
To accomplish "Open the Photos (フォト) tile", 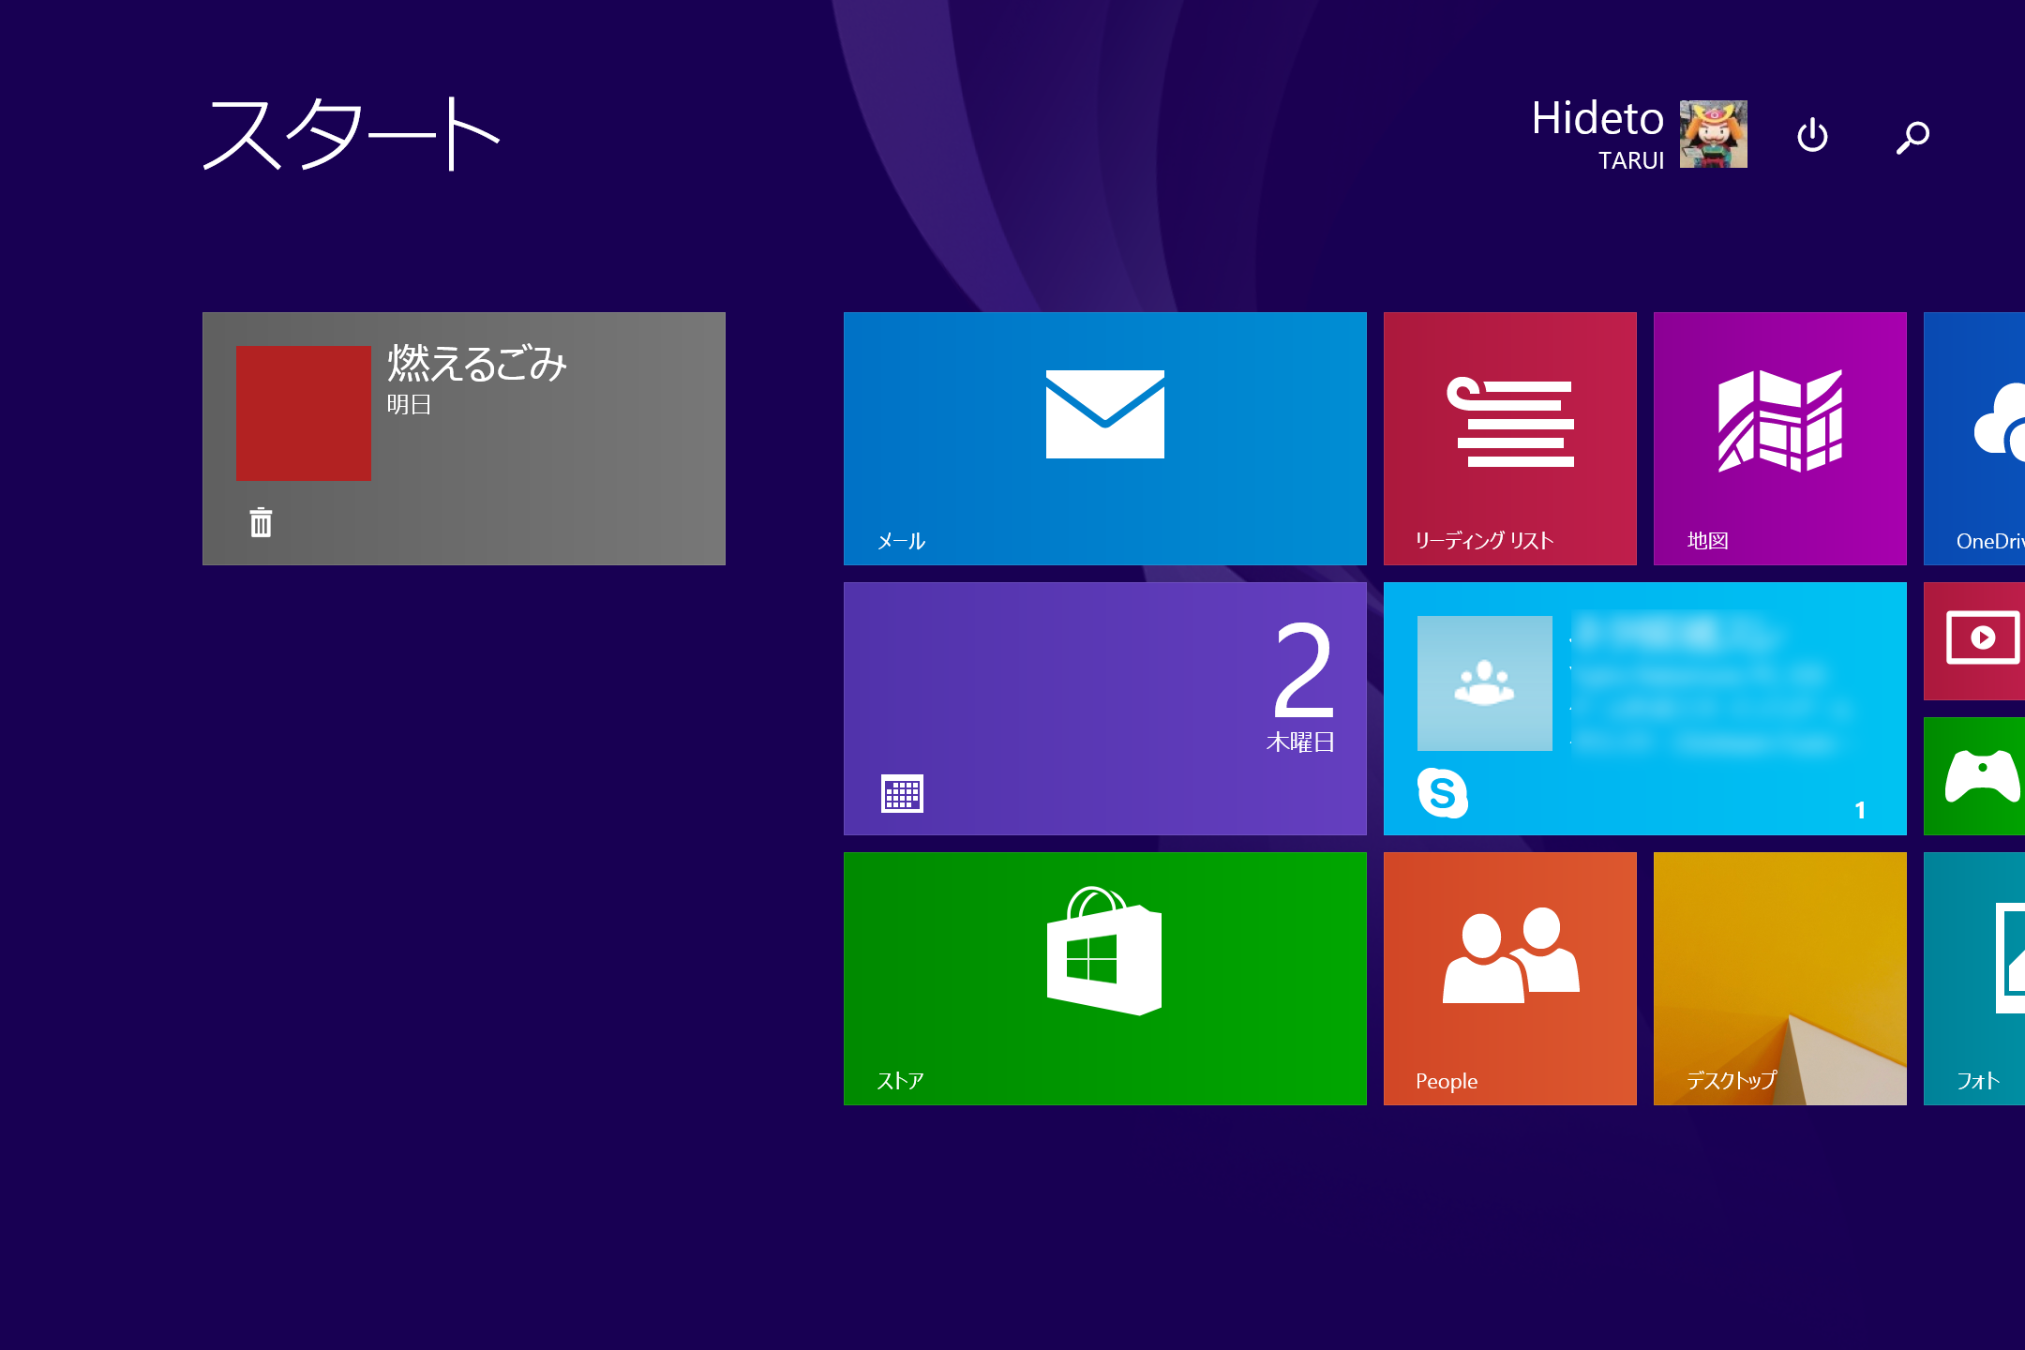I will click(1975, 978).
